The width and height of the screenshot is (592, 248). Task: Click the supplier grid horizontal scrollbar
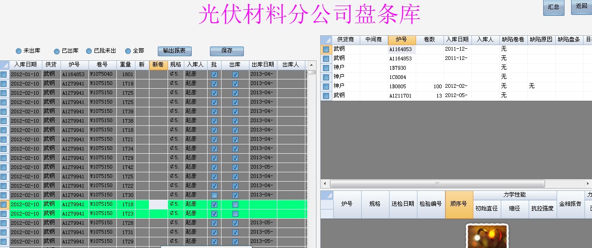[437, 183]
